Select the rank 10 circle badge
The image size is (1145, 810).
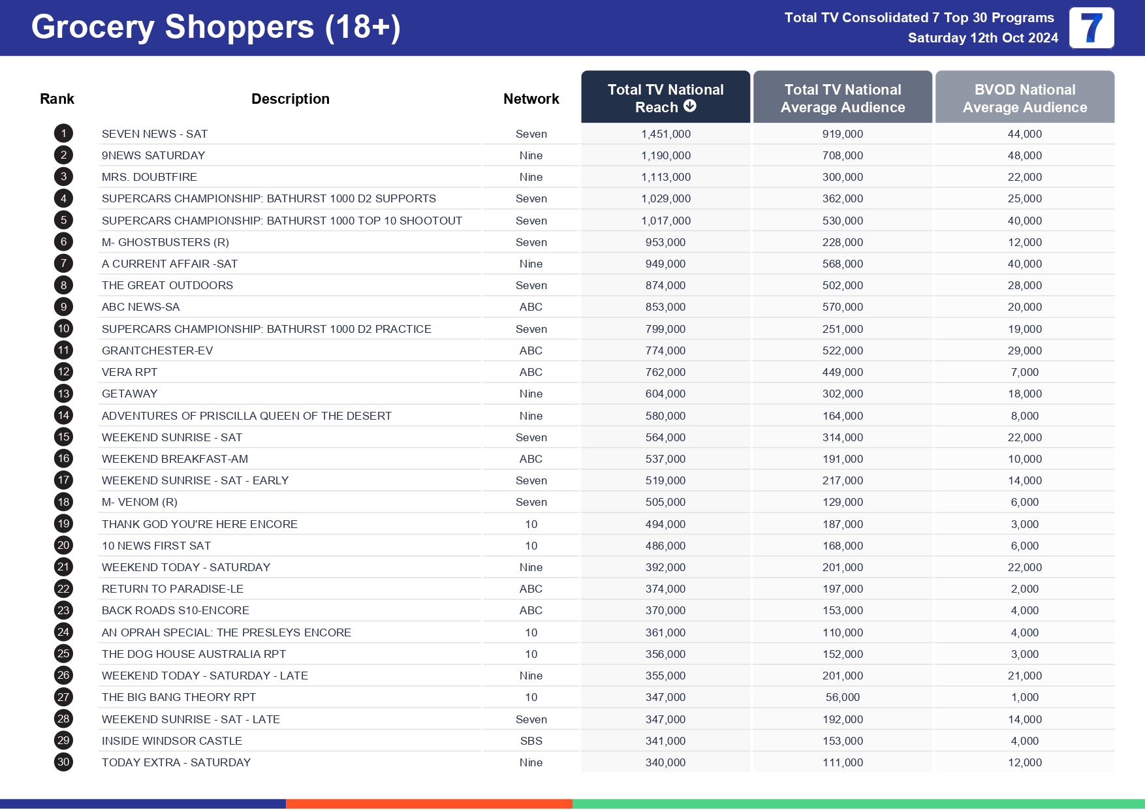click(63, 329)
